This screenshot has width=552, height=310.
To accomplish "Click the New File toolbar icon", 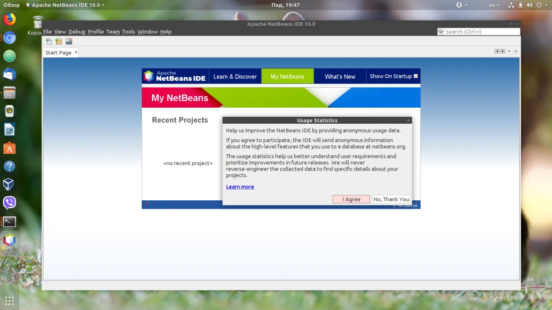I will click(49, 41).
